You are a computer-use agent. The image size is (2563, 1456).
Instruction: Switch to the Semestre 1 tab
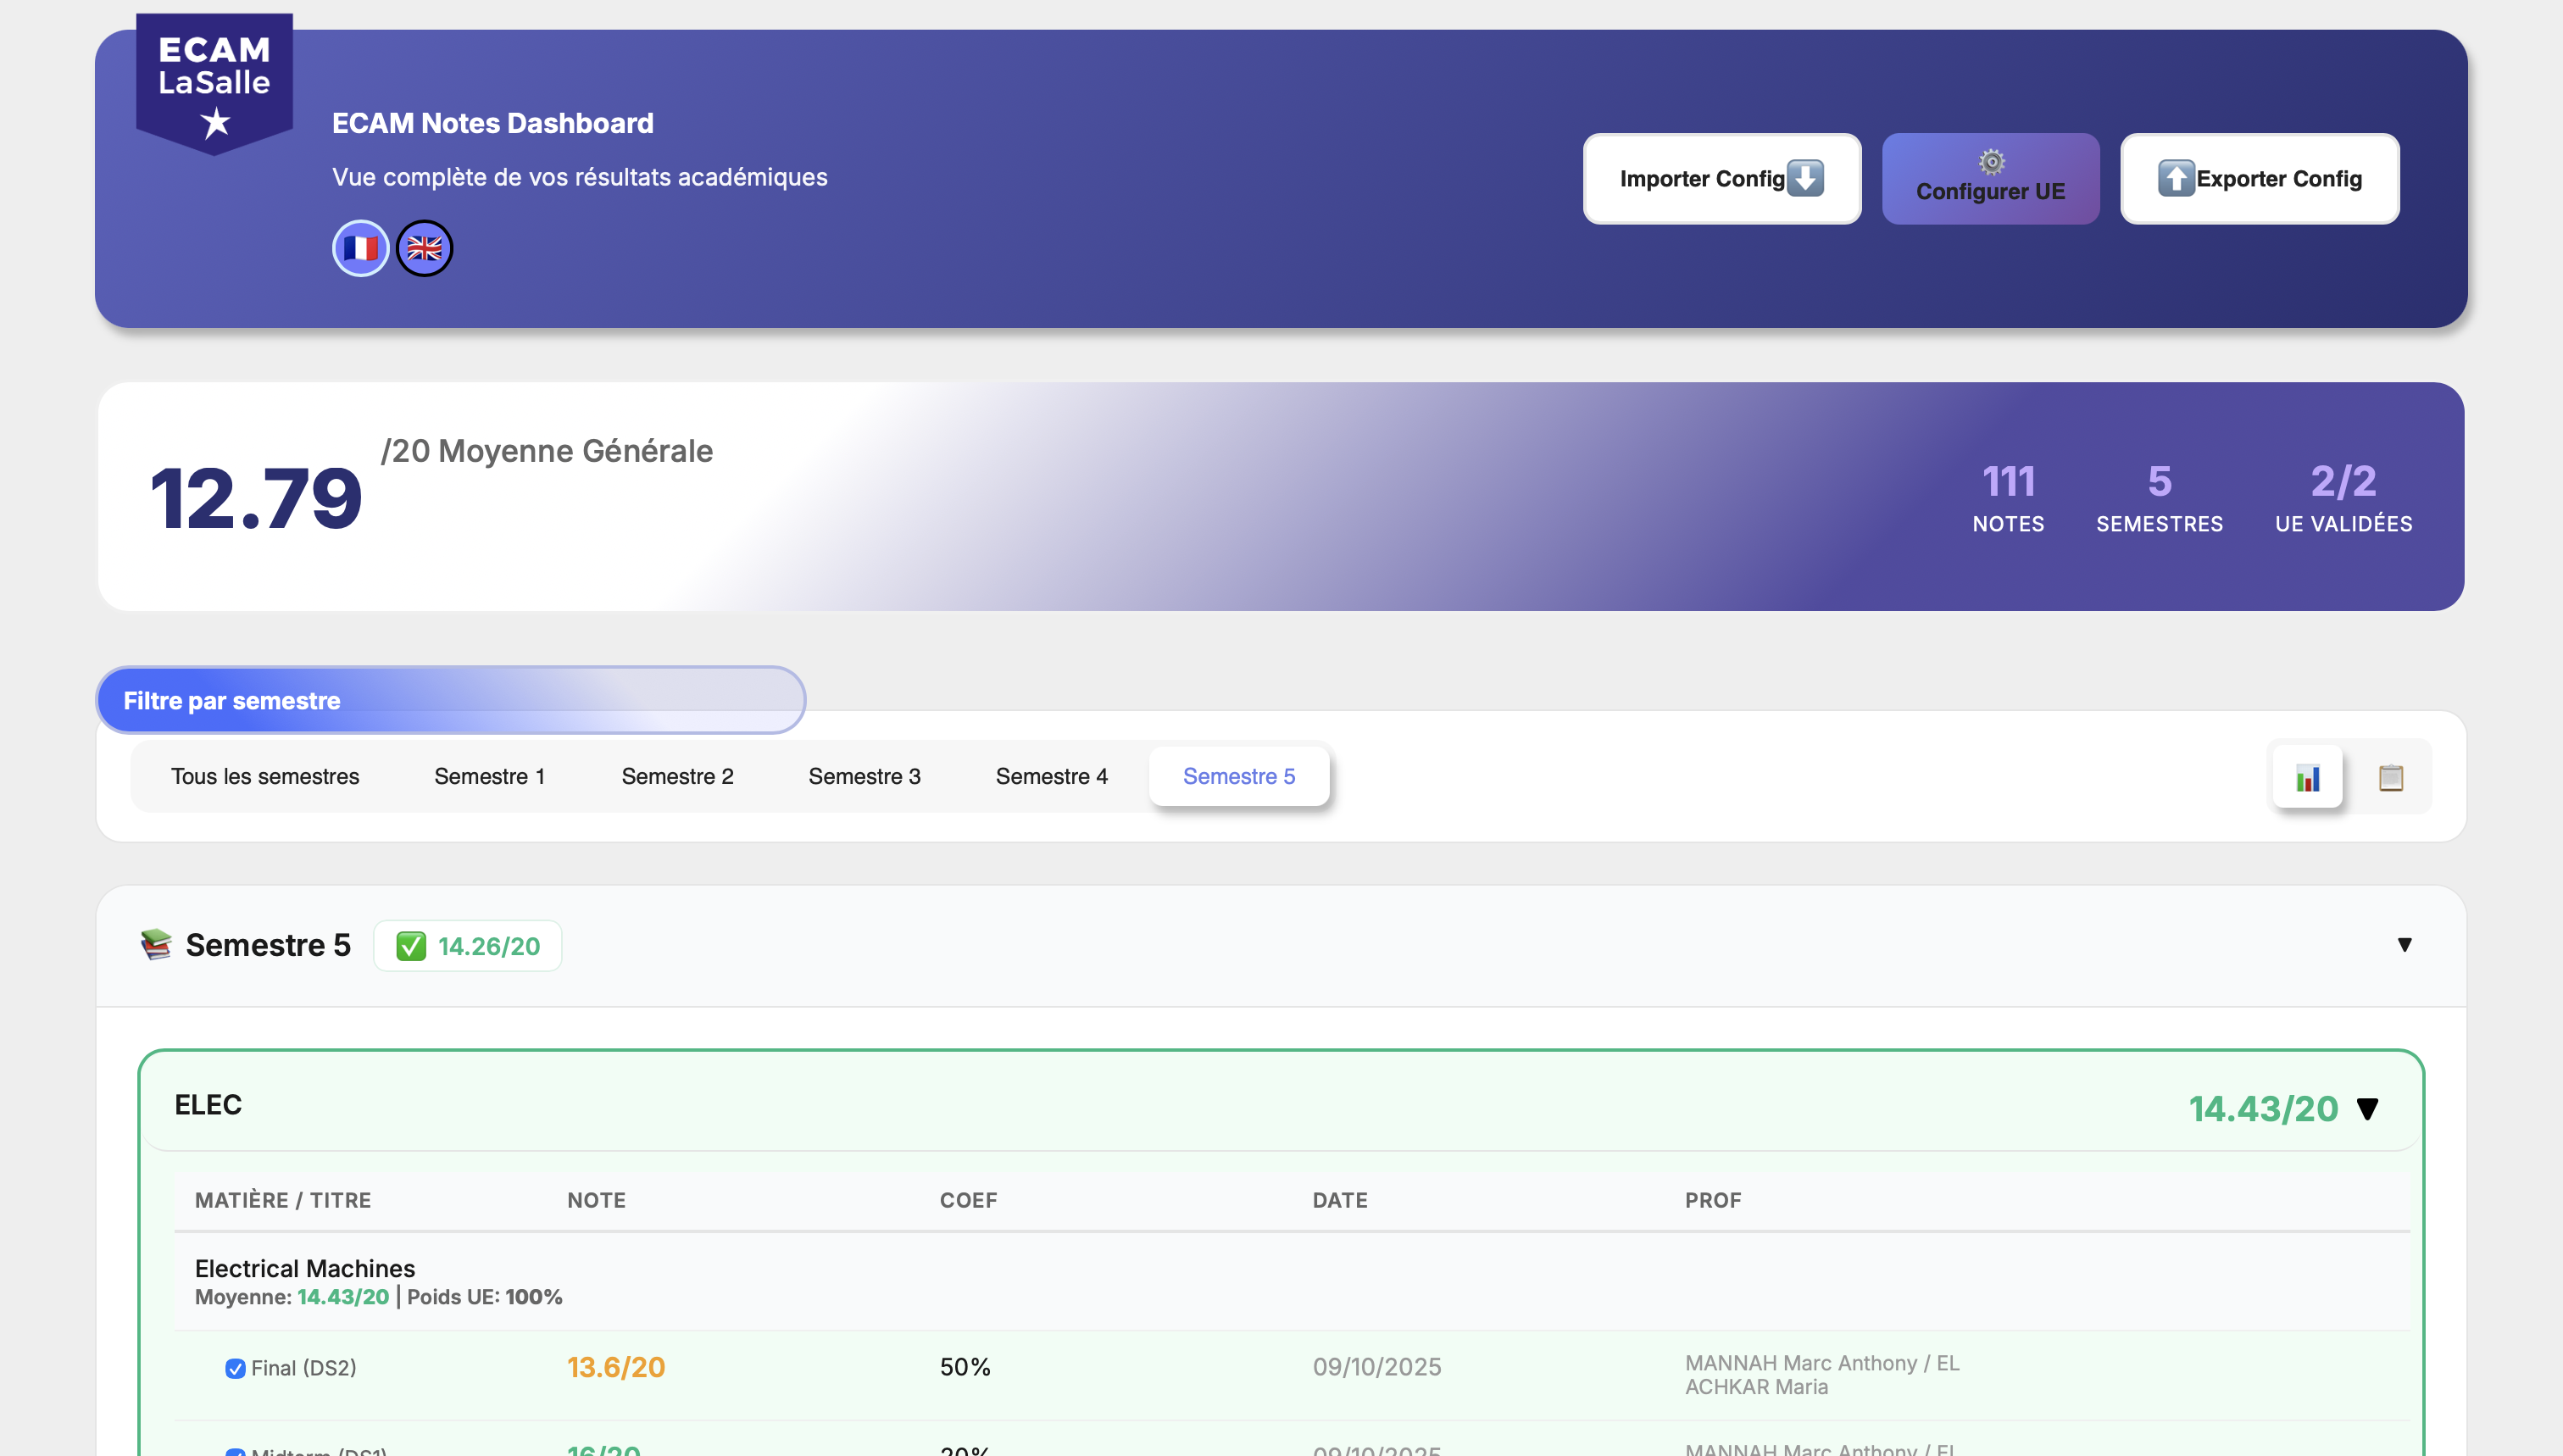click(x=489, y=776)
